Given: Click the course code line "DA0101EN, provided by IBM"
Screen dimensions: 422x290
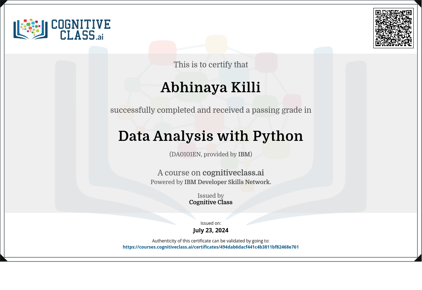Looking at the screenshot, I should click(211, 154).
